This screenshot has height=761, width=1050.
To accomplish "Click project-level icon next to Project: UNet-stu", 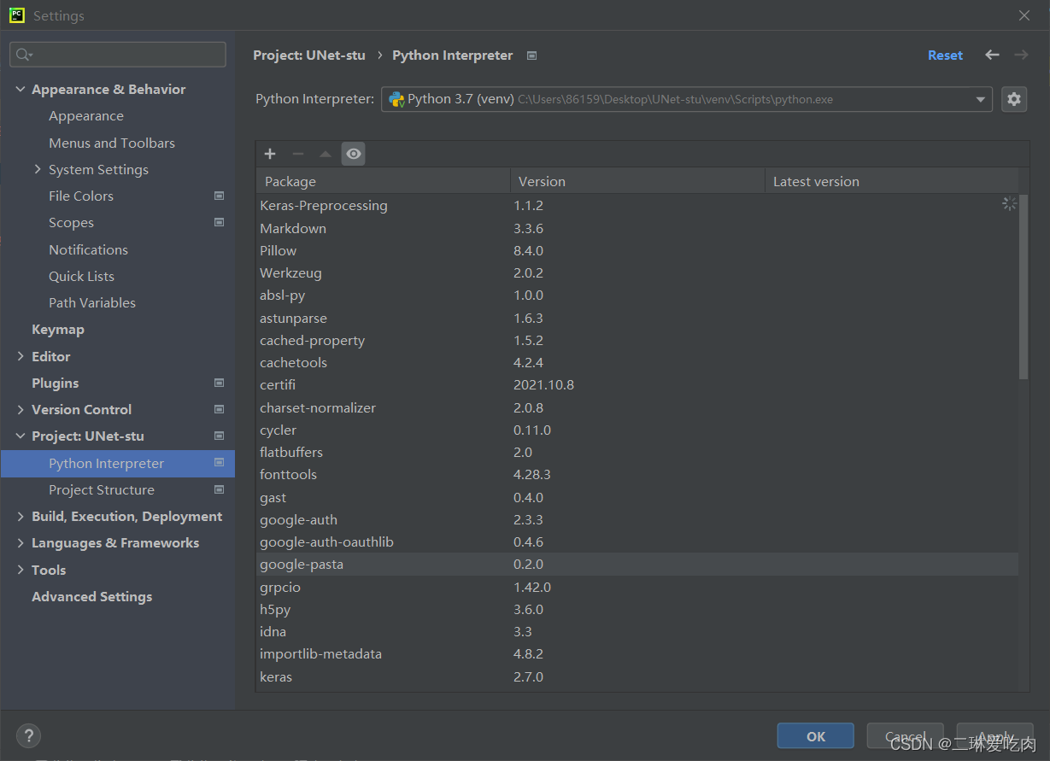I will (x=219, y=436).
